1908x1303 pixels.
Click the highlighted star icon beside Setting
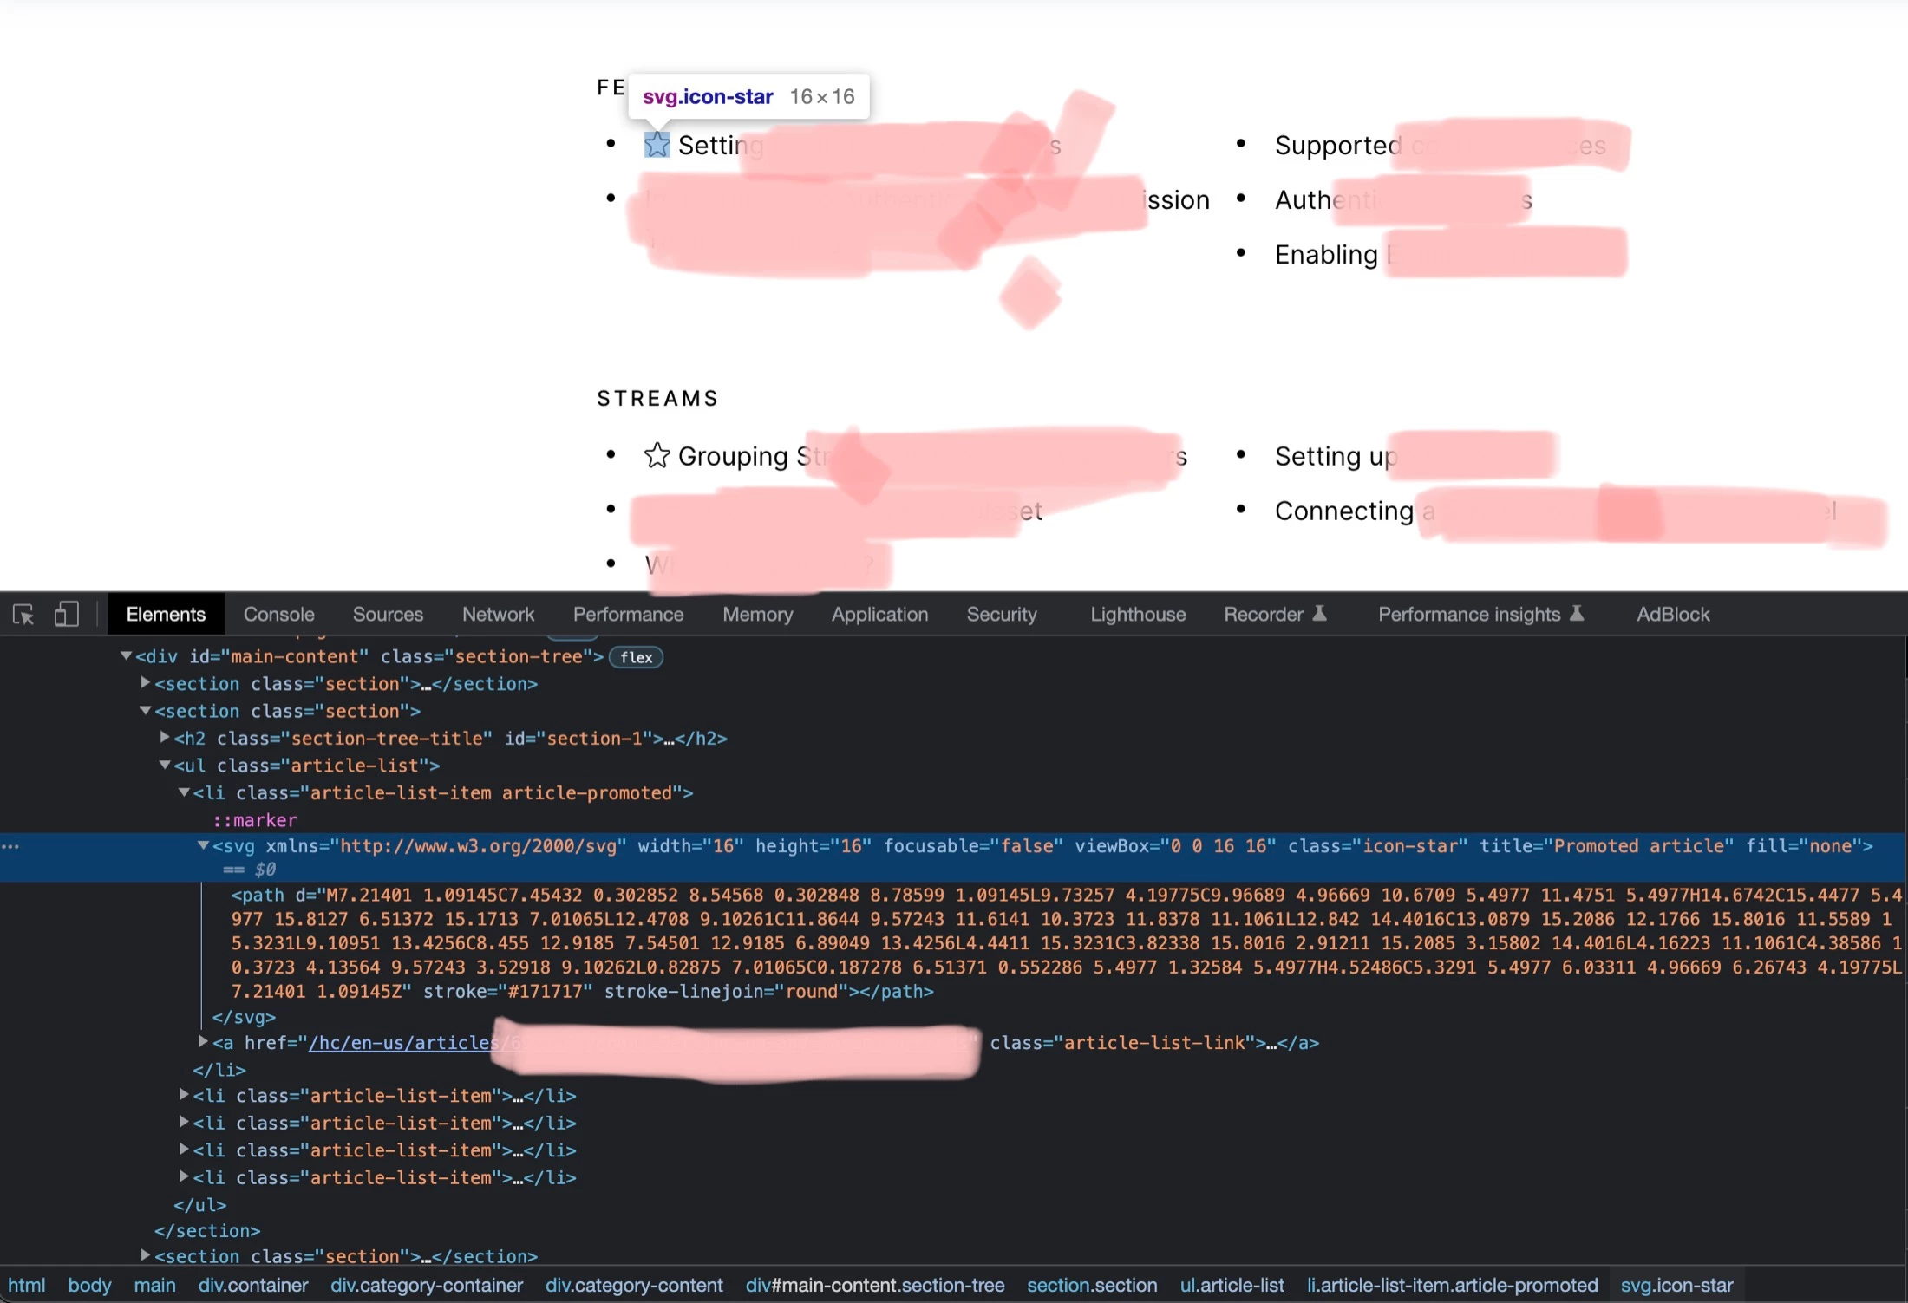[657, 145]
